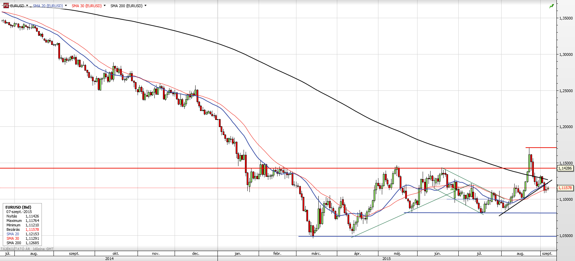575x261 pixels.
Task: Select the red 1,11578 current price tag
Action: point(565,188)
